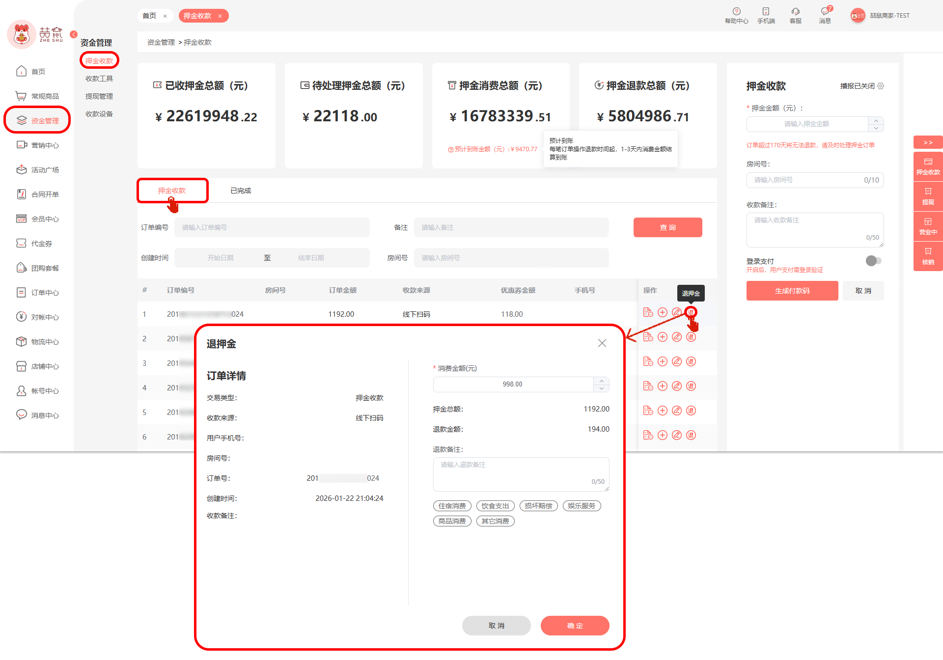
Task: Click the 查询 search button
Action: click(x=667, y=227)
